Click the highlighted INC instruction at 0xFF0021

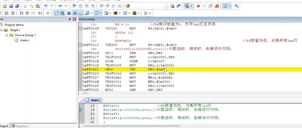192,69
